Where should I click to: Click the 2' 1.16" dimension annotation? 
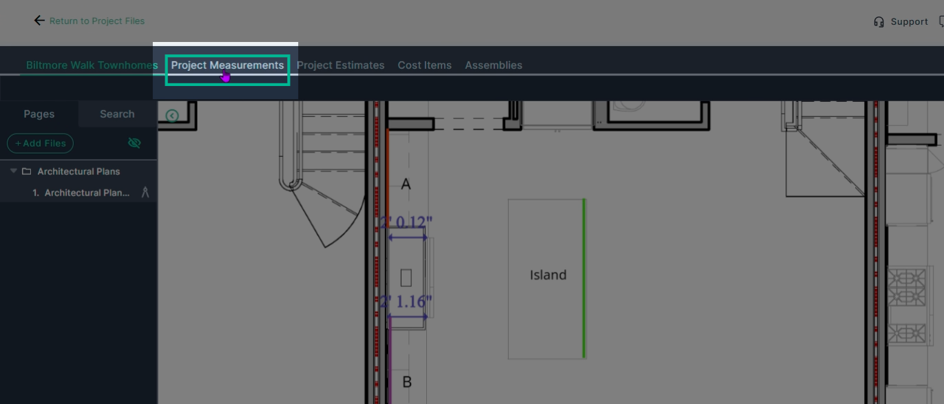[x=406, y=302]
